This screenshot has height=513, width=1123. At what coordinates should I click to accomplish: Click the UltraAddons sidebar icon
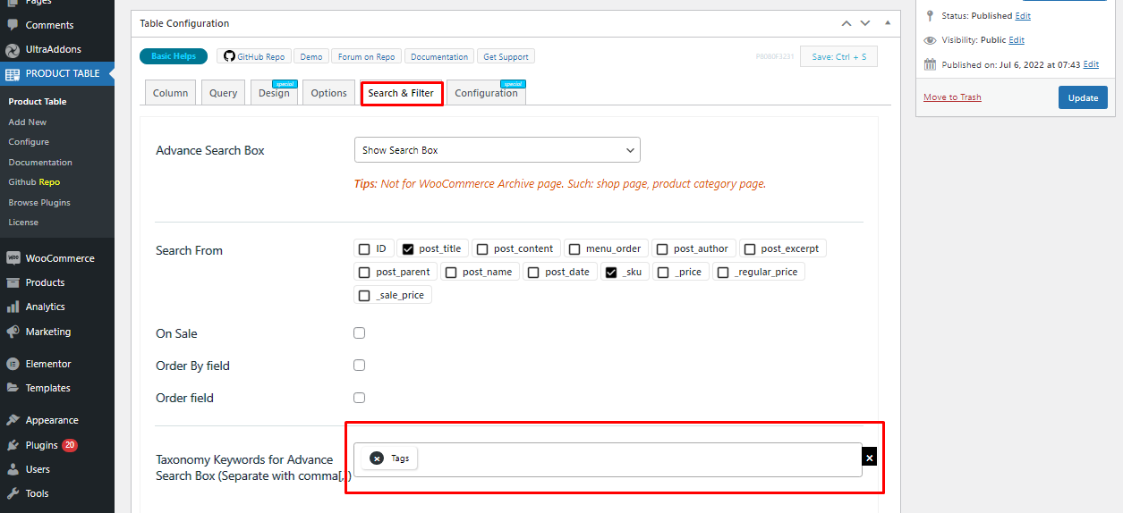(x=13, y=49)
